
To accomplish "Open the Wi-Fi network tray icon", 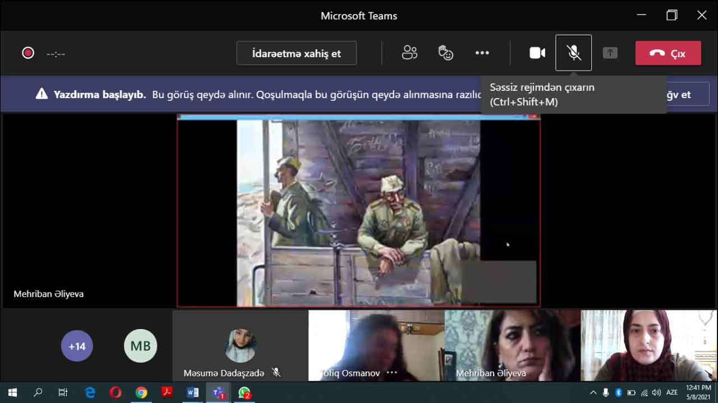I will pos(644,392).
